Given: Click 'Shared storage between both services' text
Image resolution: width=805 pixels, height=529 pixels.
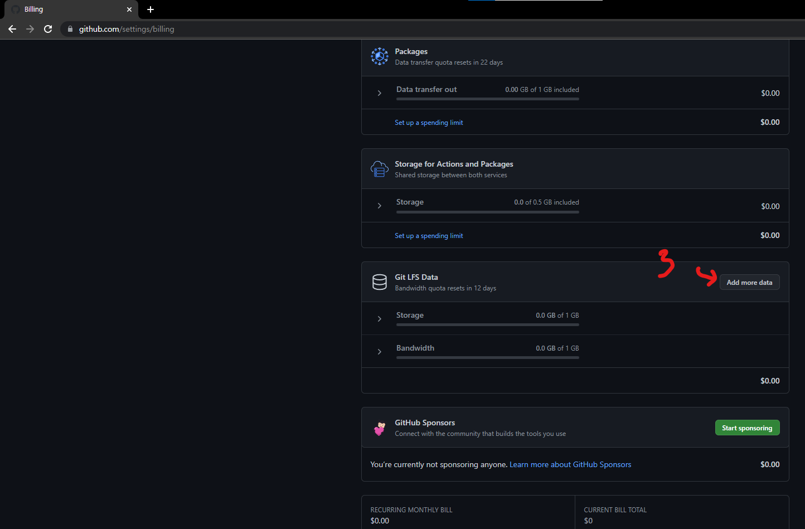Looking at the screenshot, I should [451, 175].
